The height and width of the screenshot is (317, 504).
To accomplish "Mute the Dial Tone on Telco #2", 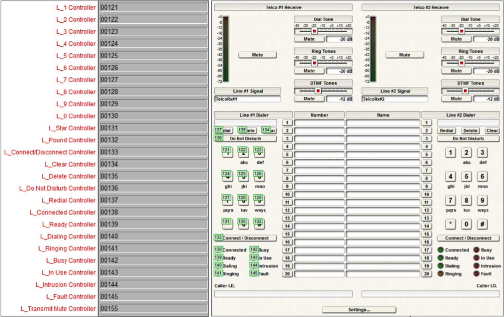I will 456,39.
